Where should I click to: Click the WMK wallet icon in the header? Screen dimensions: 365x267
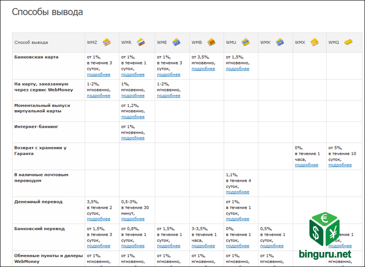pos(279,42)
